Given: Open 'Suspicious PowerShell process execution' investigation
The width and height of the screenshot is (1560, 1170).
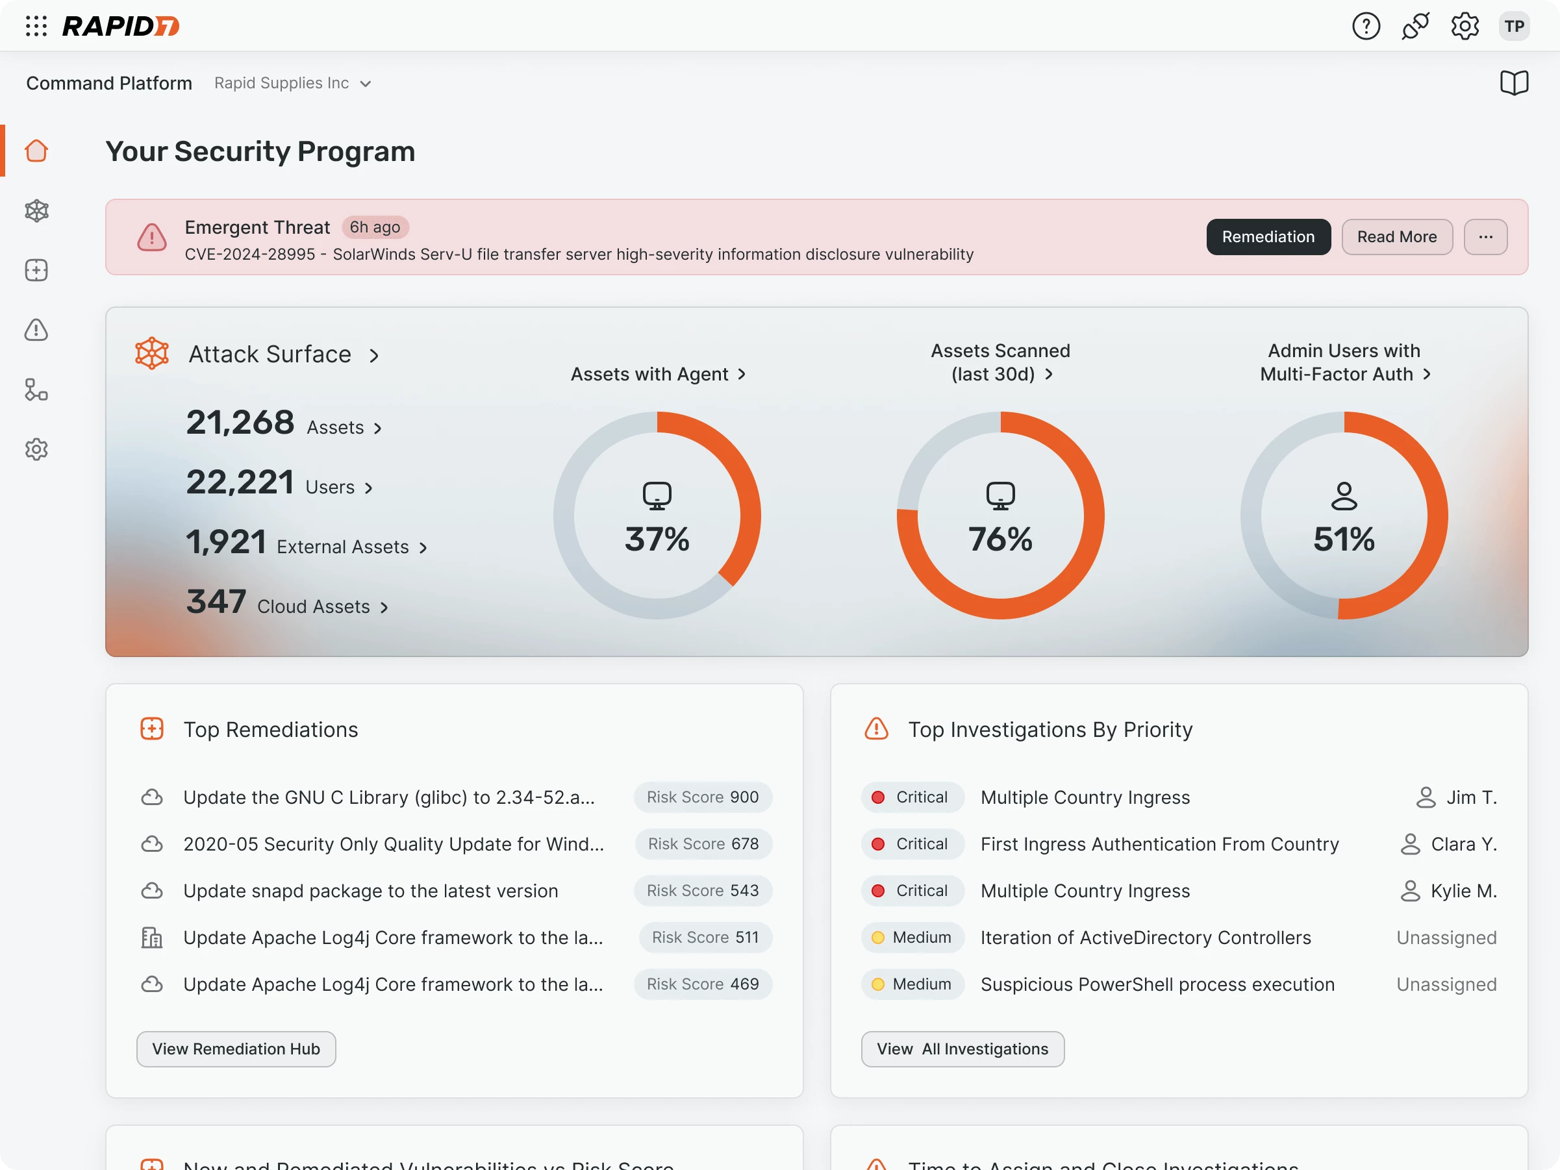Looking at the screenshot, I should (1157, 984).
